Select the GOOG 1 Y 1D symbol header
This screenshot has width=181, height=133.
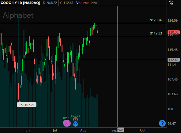[x=20, y=3]
